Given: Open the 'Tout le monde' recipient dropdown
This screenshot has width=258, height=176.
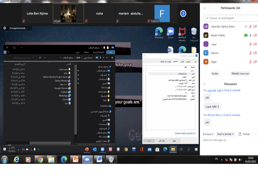Looking at the screenshot, I should pyautogui.click(x=226, y=134).
